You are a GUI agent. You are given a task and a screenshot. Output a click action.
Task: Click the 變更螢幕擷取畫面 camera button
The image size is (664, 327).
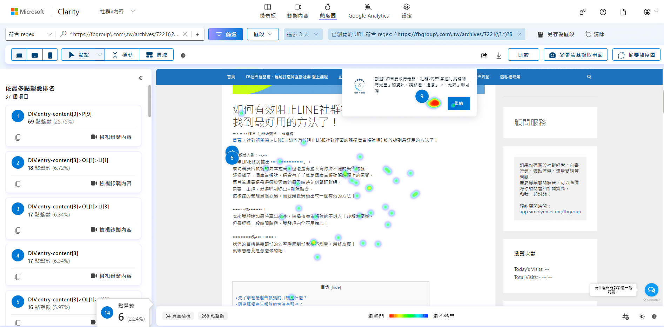pos(576,54)
